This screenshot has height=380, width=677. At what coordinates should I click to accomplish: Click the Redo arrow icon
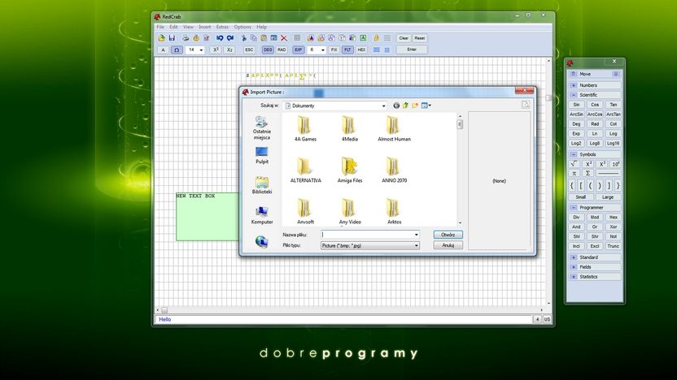coord(230,38)
